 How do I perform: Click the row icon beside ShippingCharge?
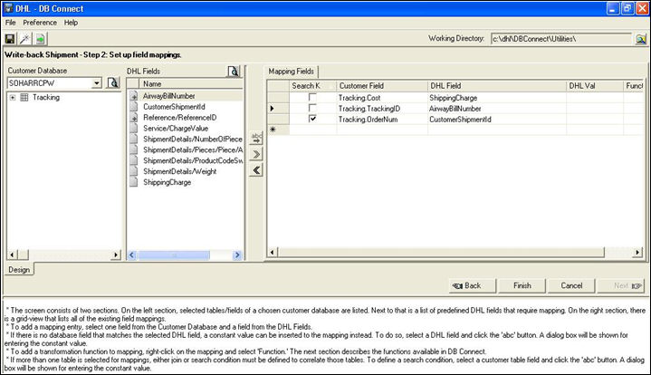pos(134,182)
